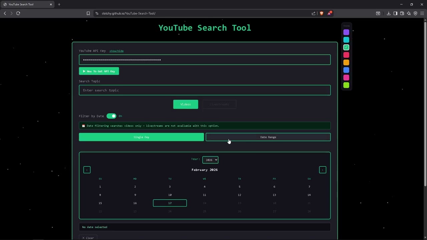Open the browser hamburger menu
427x240 pixels.
click(x=422, y=13)
